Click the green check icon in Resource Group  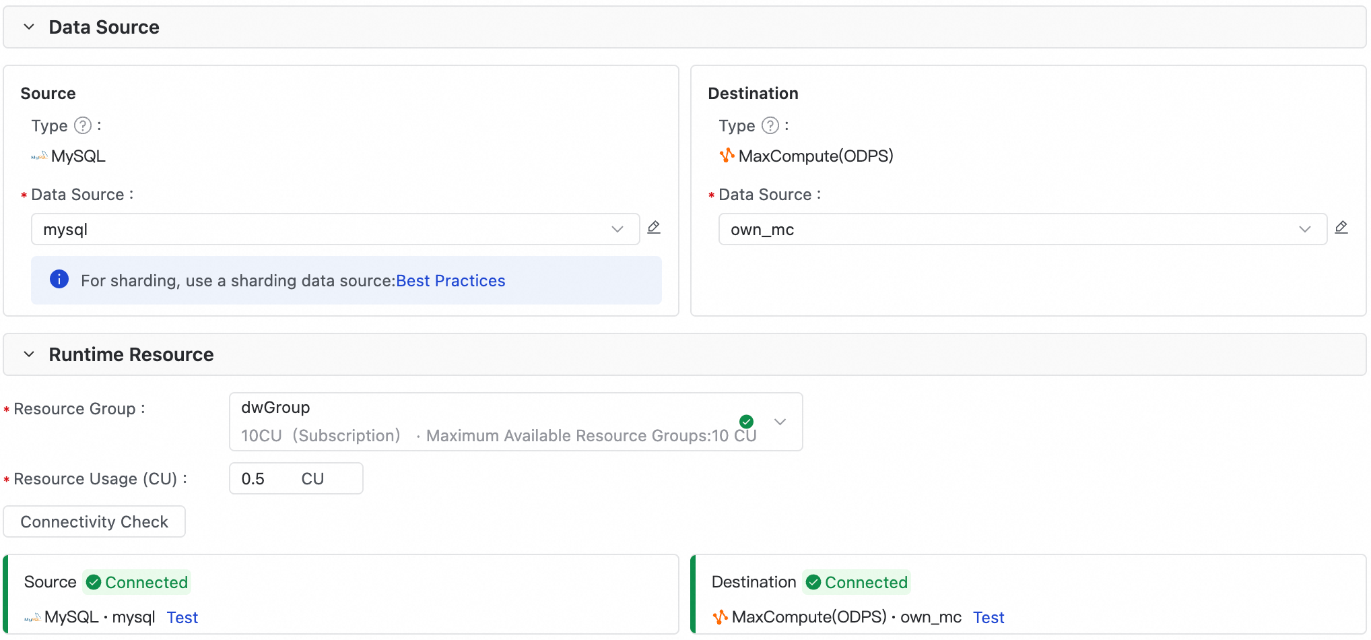click(x=746, y=422)
